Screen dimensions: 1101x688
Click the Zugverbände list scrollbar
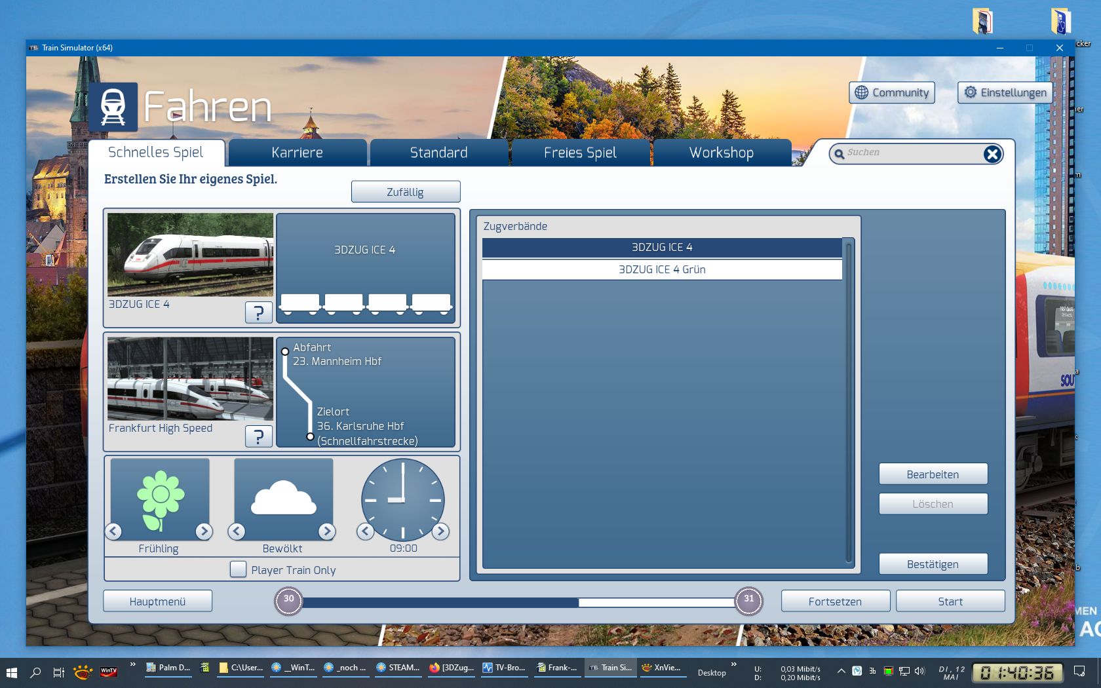pyautogui.click(x=849, y=403)
